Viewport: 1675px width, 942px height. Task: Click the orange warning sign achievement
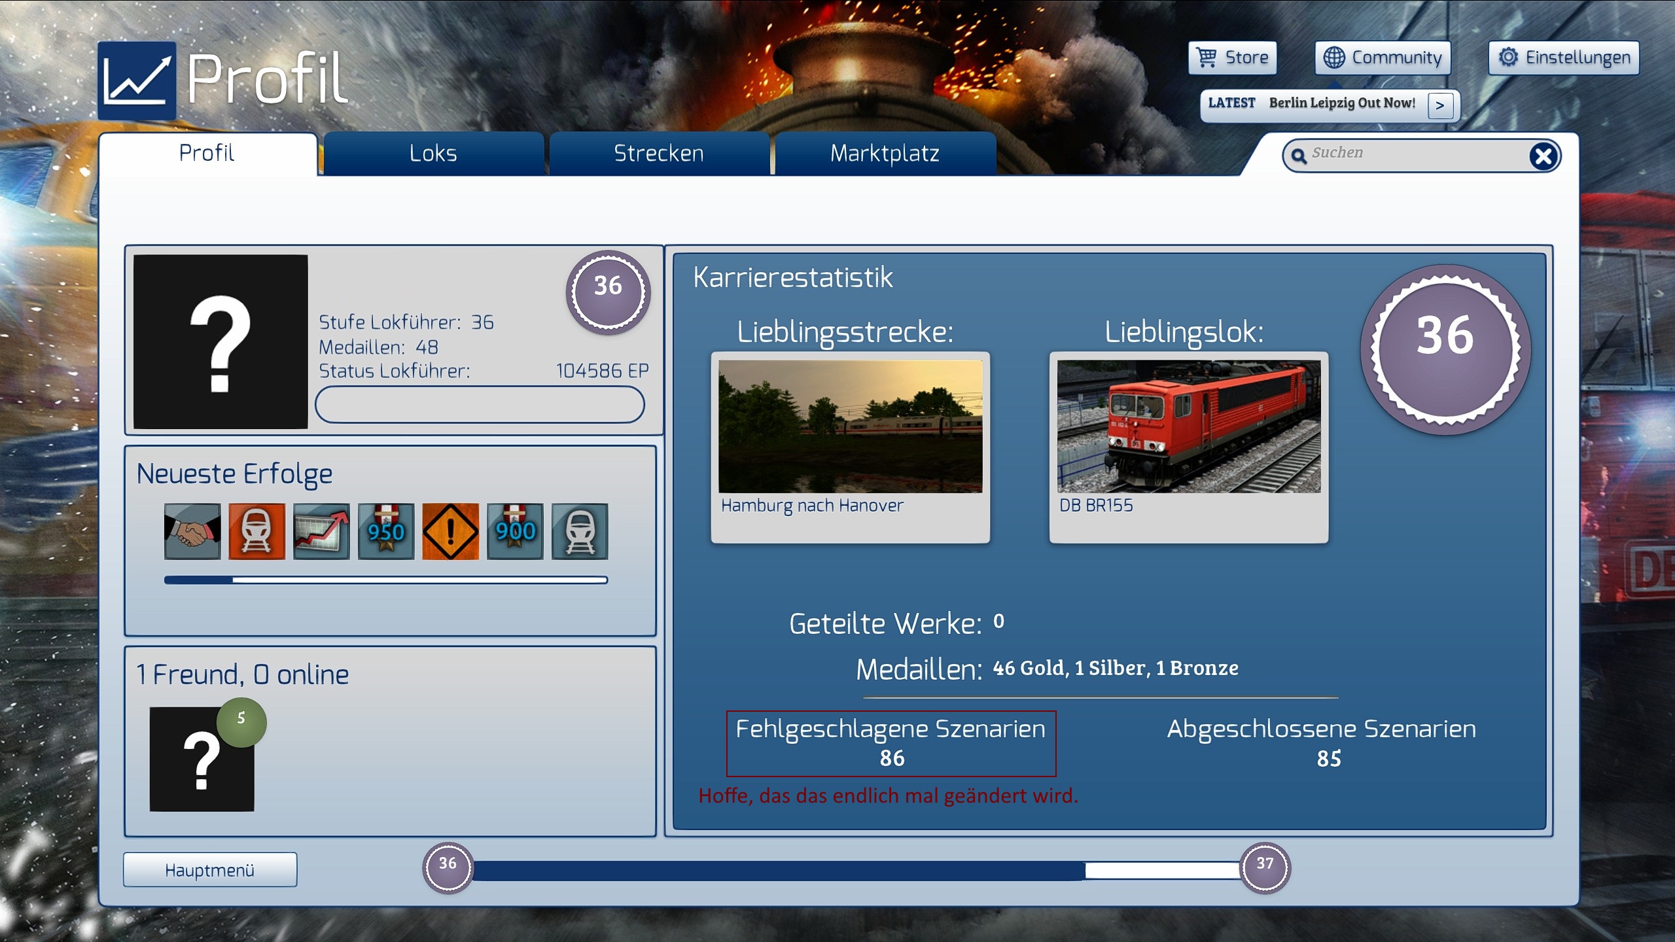click(x=450, y=531)
